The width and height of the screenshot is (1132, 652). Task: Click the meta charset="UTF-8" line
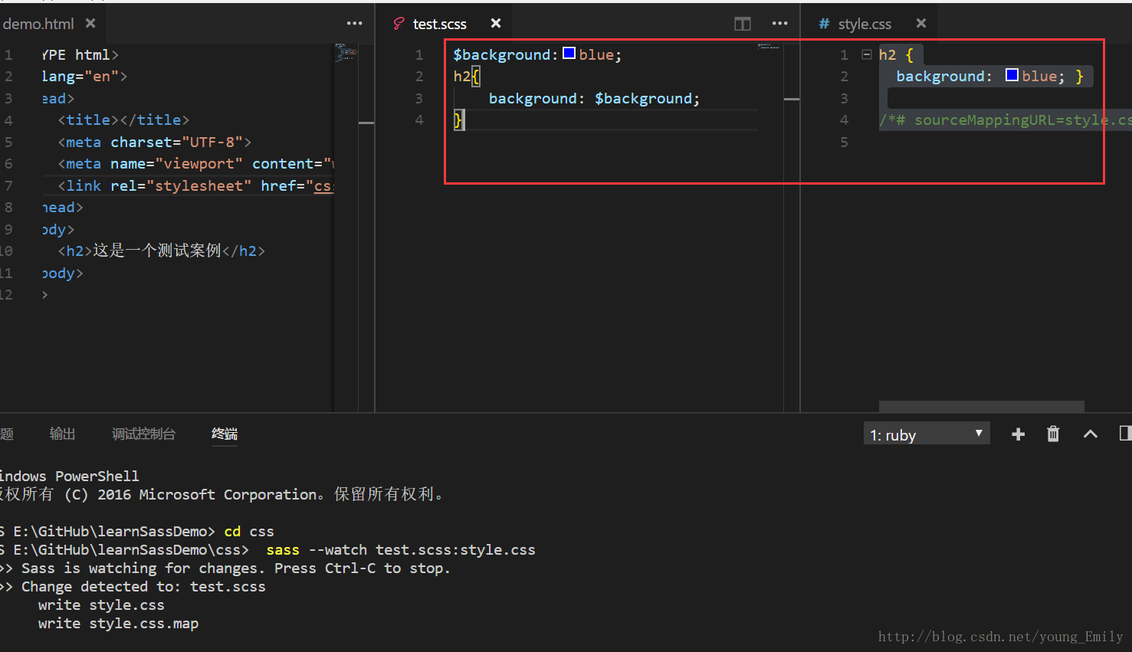(x=155, y=143)
